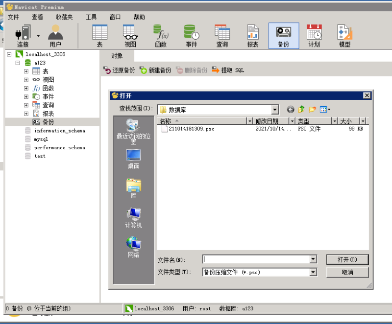The height and width of the screenshot is (324, 392).
Task: Open the 文件名 filename dropdown arrow
Action: pyautogui.click(x=313, y=259)
